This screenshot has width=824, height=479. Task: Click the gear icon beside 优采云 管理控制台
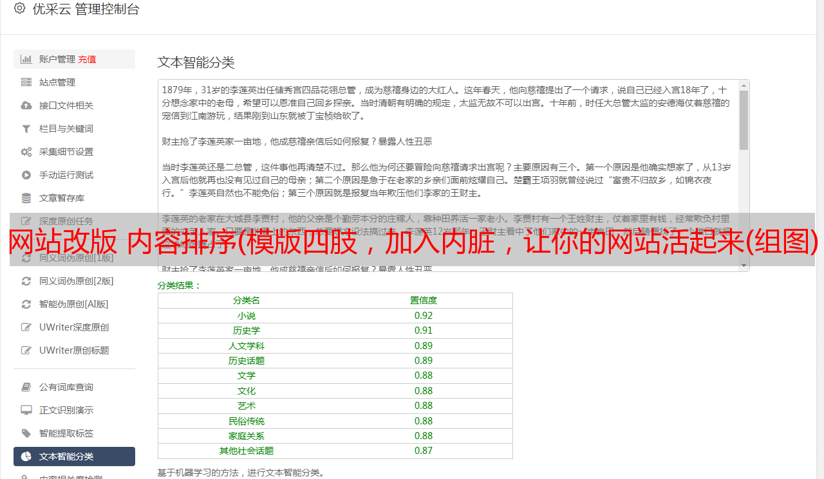click(19, 8)
